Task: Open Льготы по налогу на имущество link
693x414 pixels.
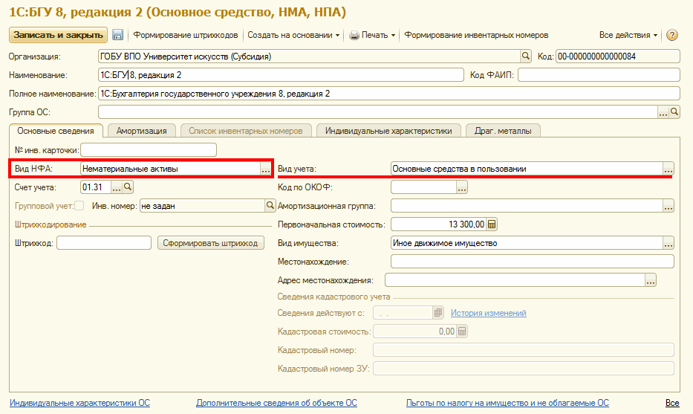Action: pyautogui.click(x=507, y=403)
